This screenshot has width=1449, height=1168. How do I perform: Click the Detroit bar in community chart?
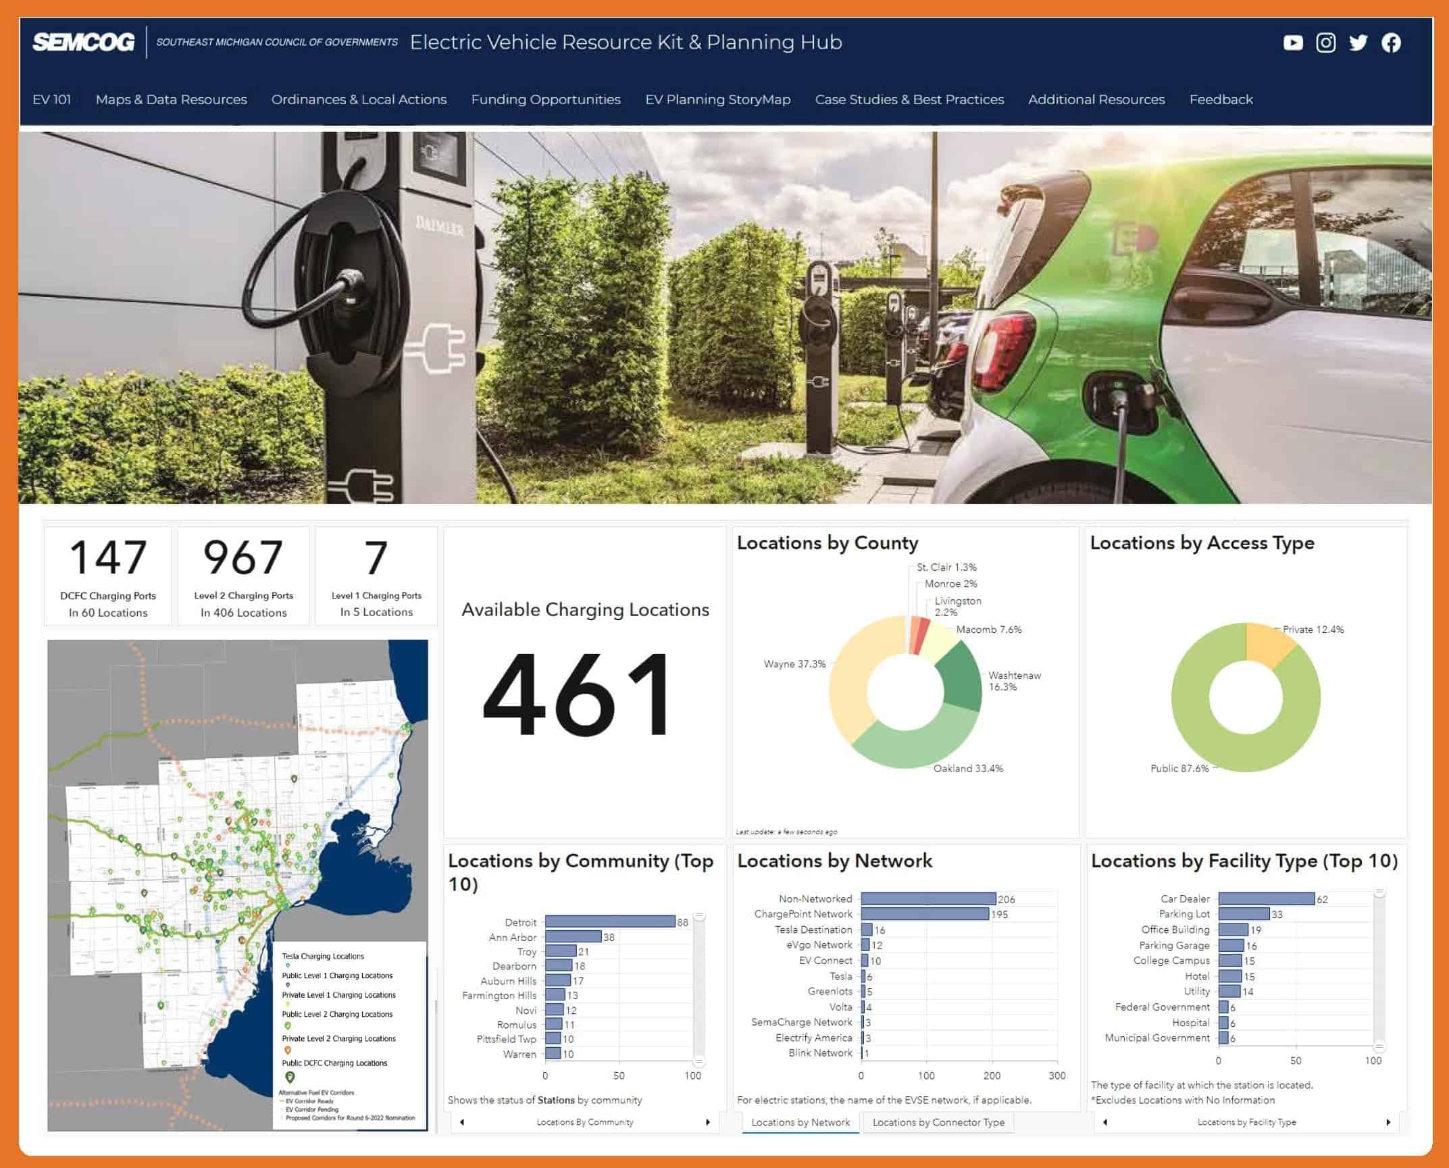(x=610, y=921)
